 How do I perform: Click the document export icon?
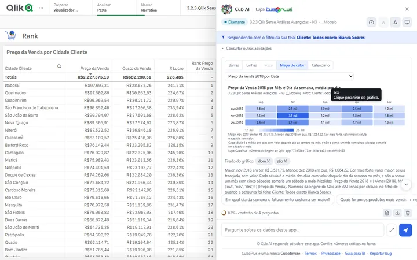pyautogui.click(x=387, y=213)
